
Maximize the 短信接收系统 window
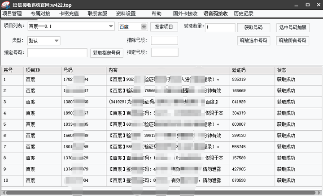(308, 5)
